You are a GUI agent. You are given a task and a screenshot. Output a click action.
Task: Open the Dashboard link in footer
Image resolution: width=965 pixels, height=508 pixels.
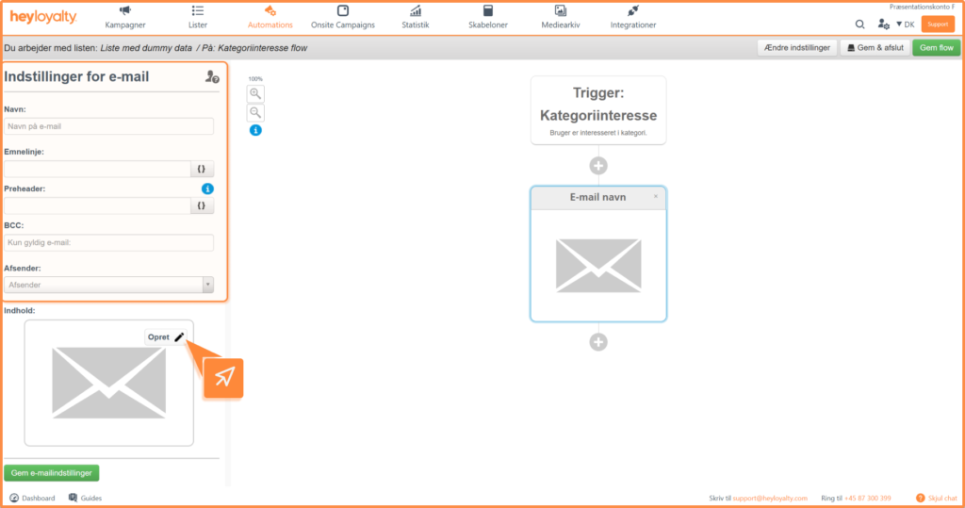32,498
